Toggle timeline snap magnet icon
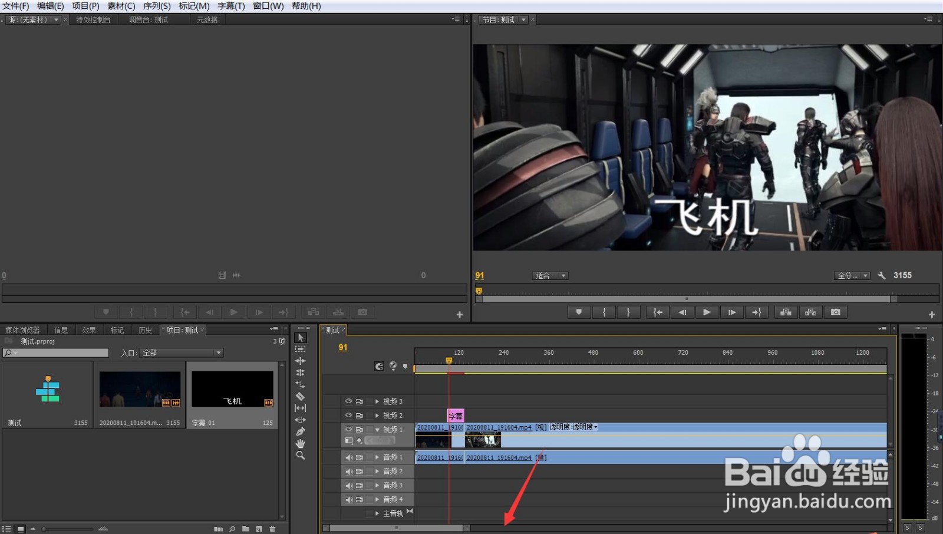Image resolution: width=943 pixels, height=534 pixels. coord(379,367)
